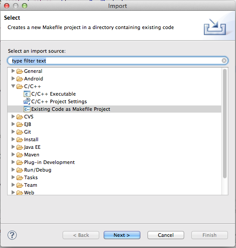
Task: Collapse the C/C++ category
Action: tap(13, 86)
